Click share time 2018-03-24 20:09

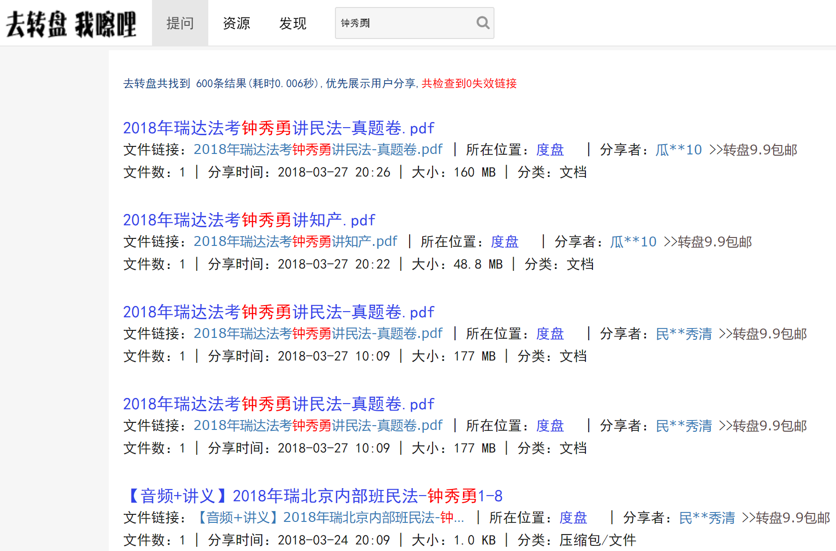tap(334, 540)
